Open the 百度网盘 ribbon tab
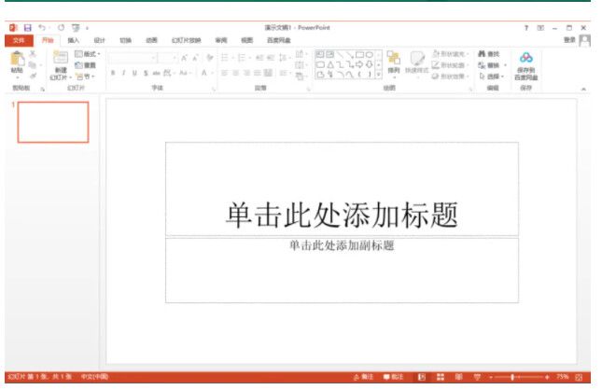 click(x=279, y=40)
